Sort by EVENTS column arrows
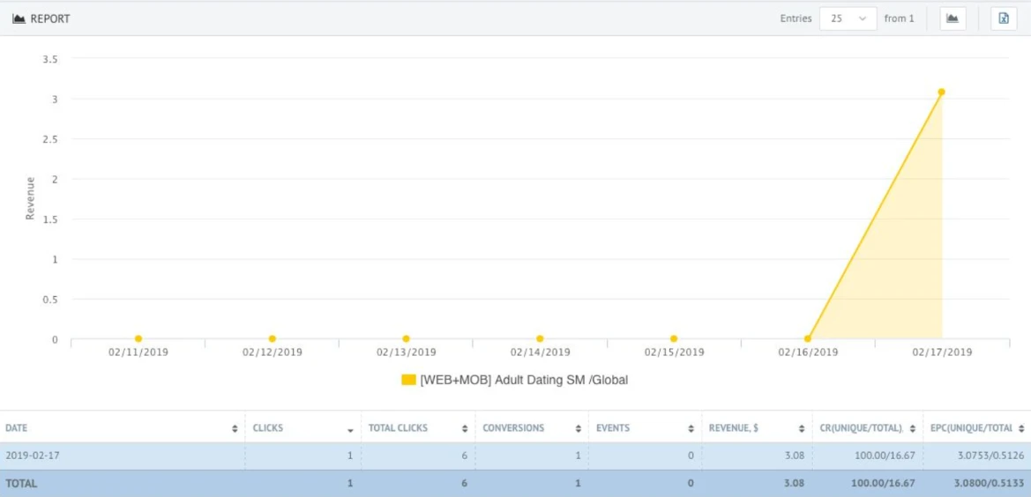Viewport: 1031px width, 497px height. 691,429
